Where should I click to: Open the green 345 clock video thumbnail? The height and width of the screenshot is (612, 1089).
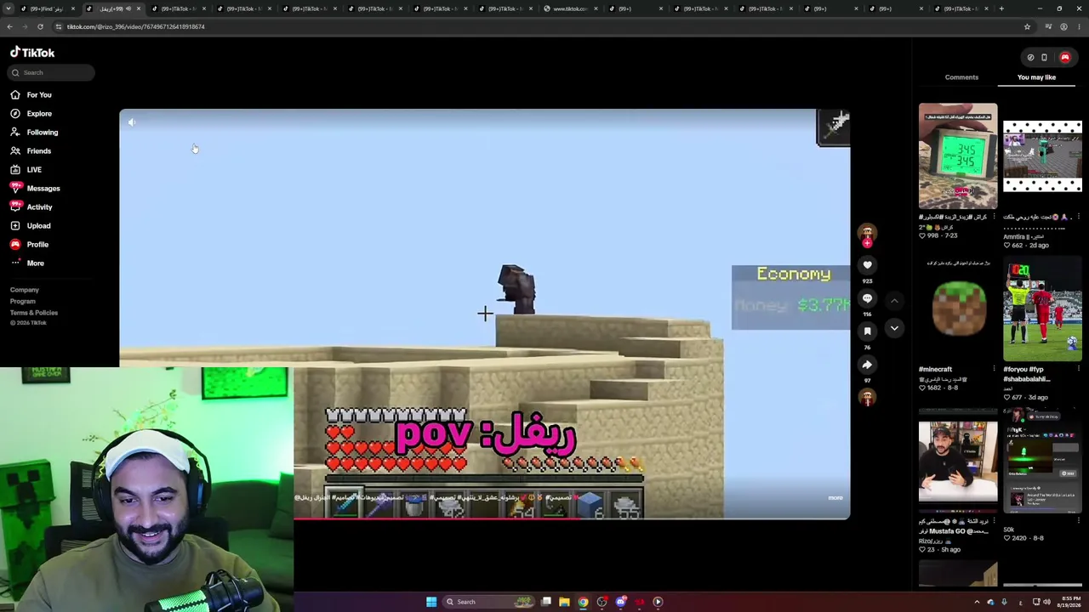(x=958, y=156)
